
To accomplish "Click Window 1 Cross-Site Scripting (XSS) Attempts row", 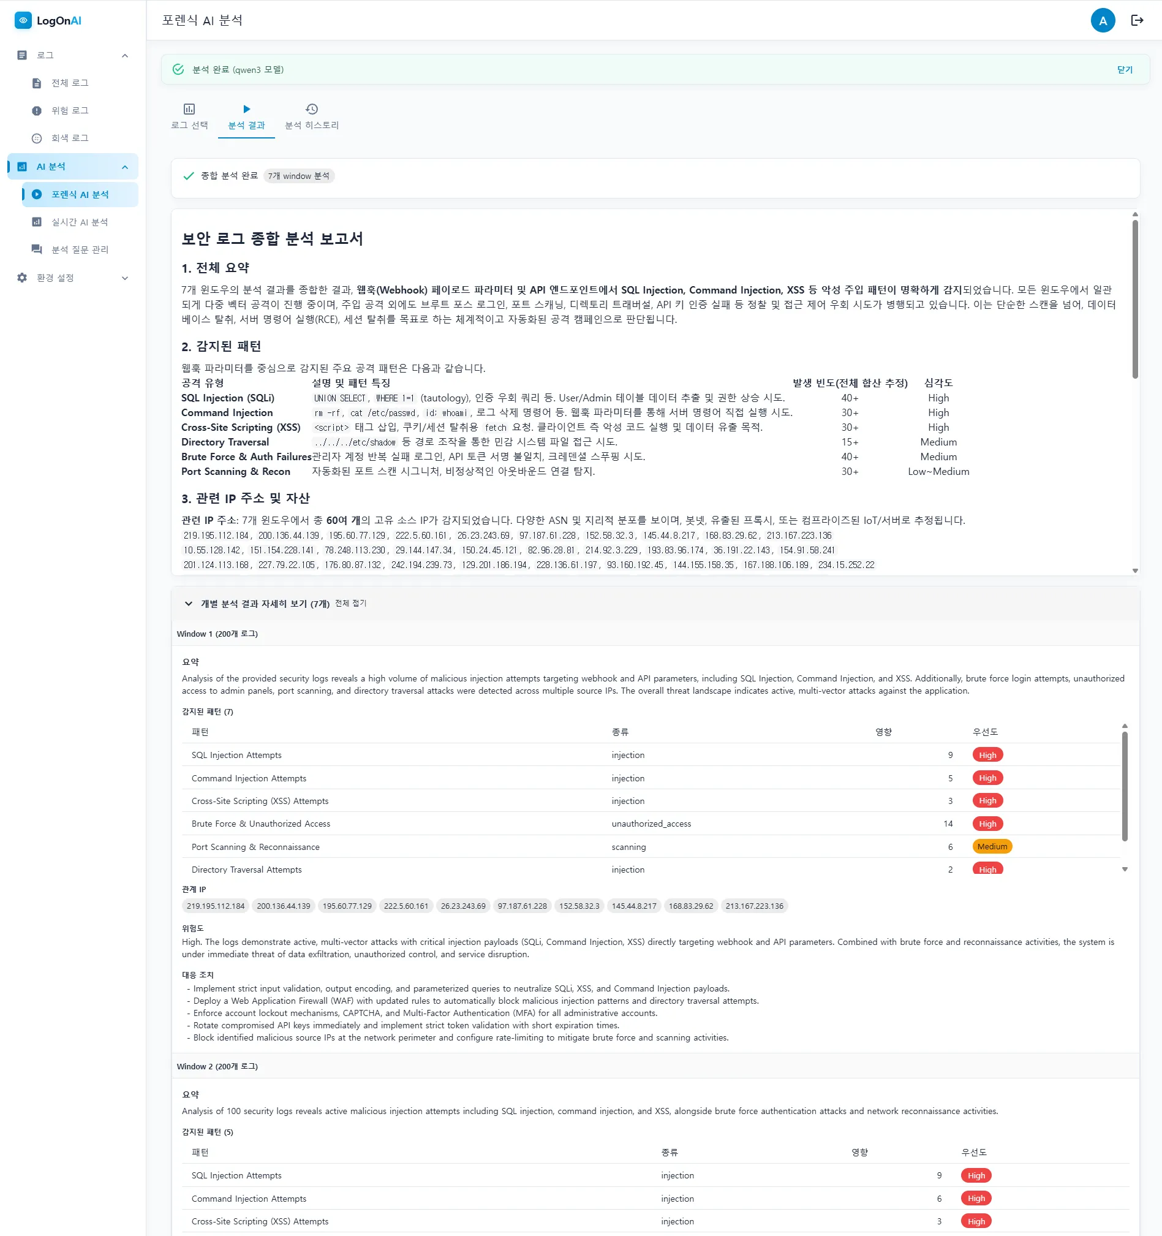I will 651,801.
